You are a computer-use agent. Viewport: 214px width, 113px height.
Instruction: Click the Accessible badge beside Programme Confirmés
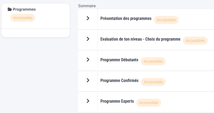point(153,82)
